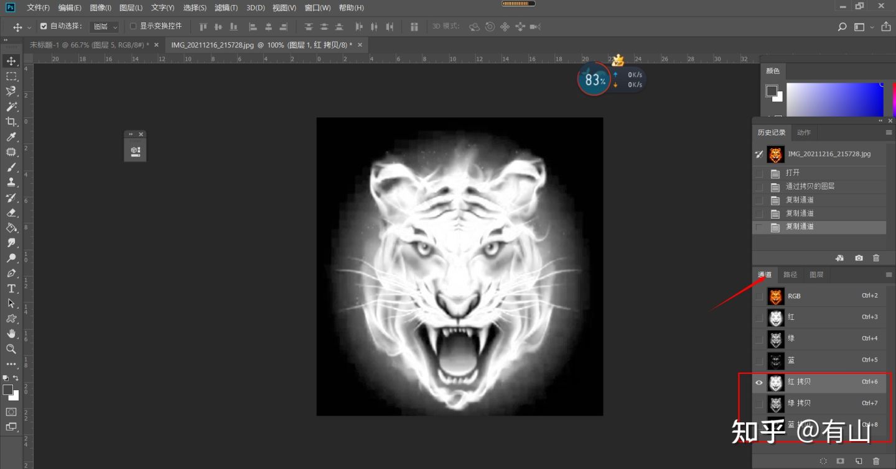
Task: Open the Channels panel options menu
Action: pos(889,275)
